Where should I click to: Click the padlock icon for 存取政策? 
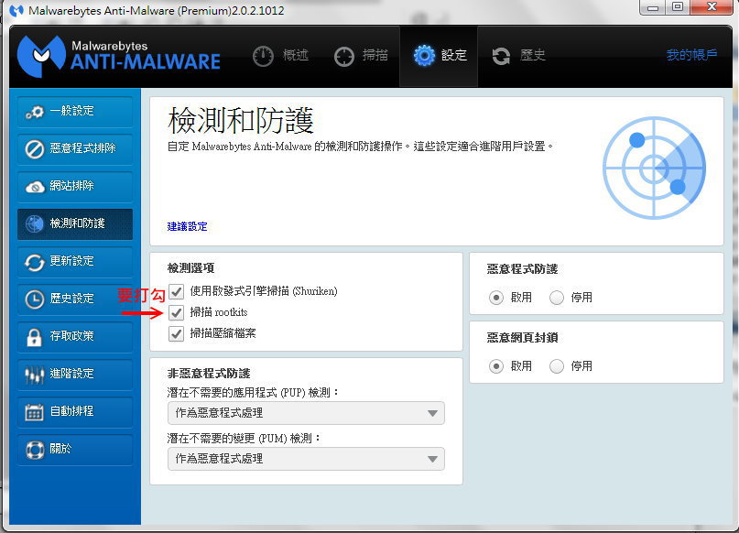(x=34, y=337)
